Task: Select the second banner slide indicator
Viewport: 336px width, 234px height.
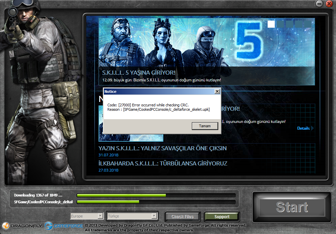Action: click(280, 24)
